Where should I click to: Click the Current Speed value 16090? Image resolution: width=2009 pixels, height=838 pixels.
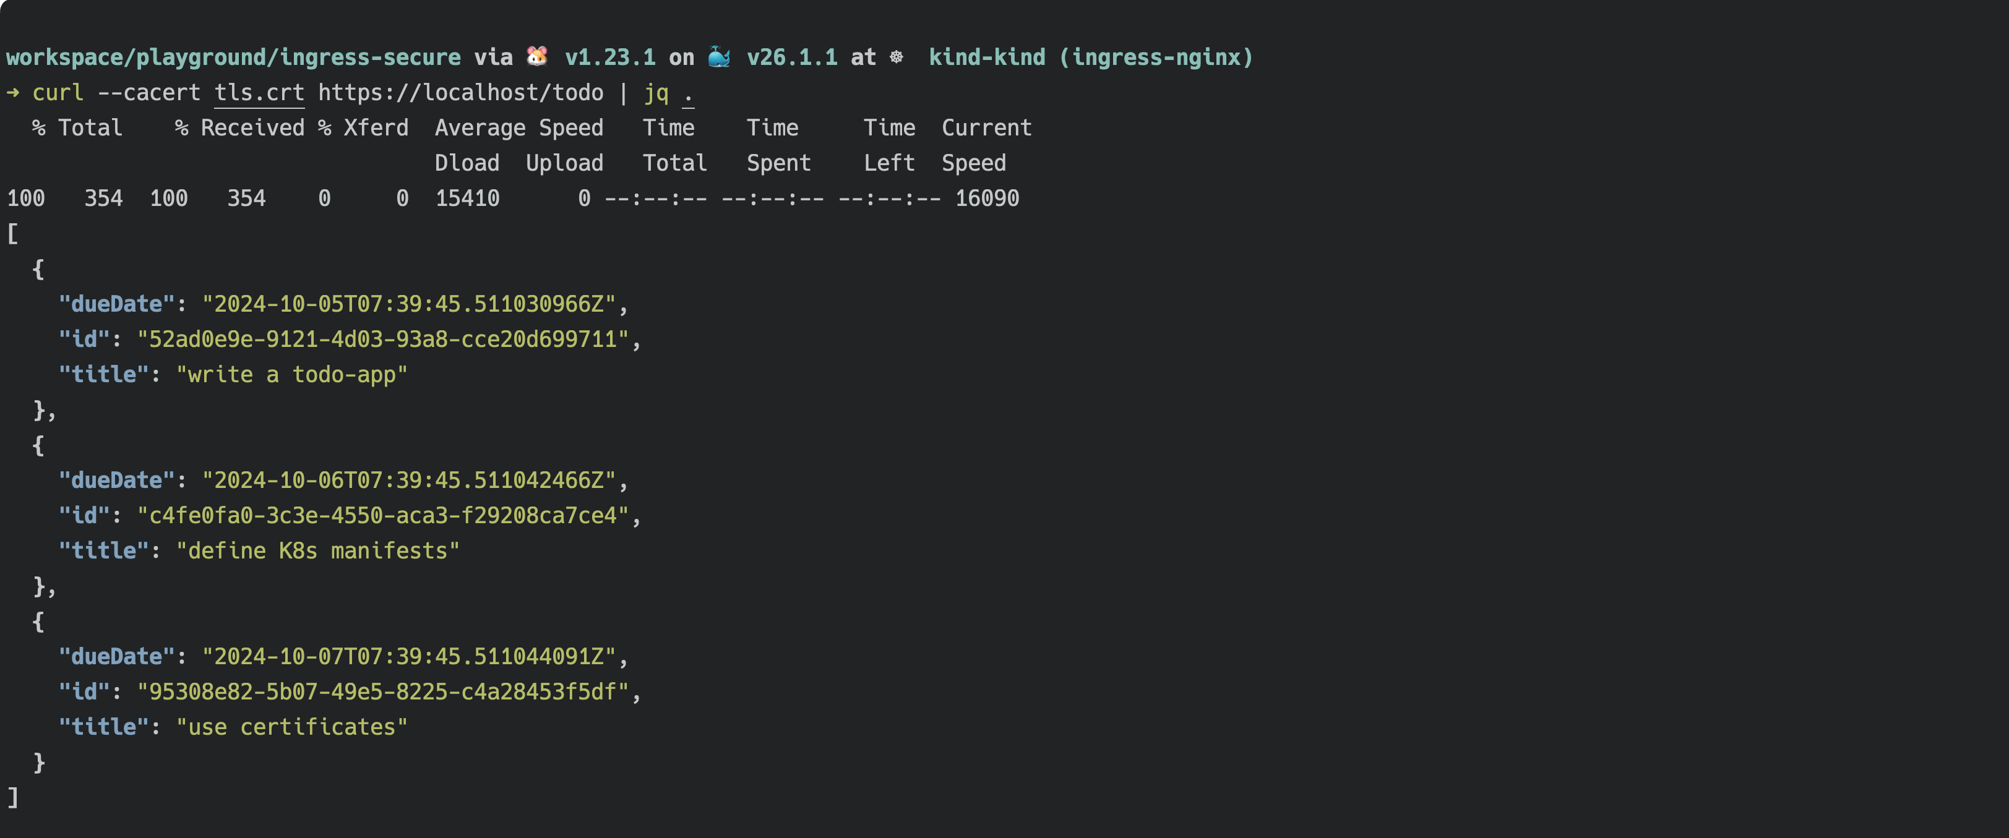click(x=987, y=199)
